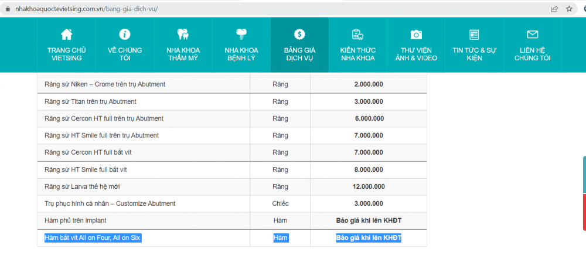
Task: Click the envelope icon for Liên Hệ
Action: coord(532,34)
